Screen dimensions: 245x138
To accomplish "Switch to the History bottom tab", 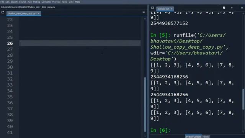I will pyautogui.click(x=206, y=136).
